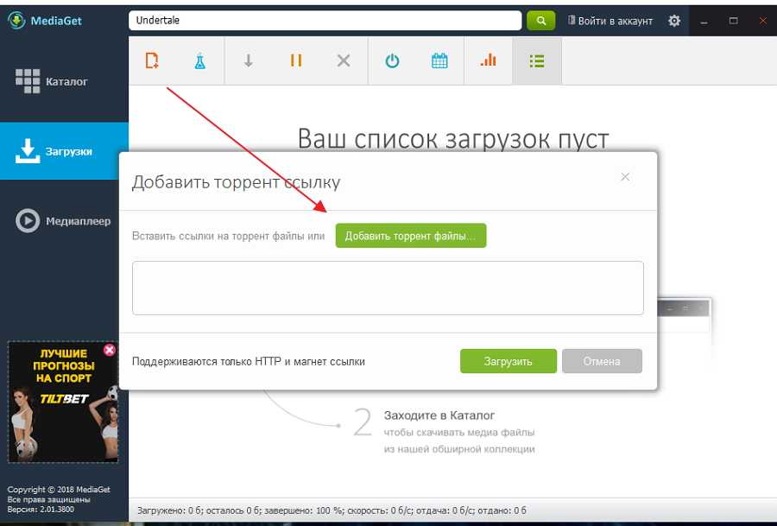Switch to the Загрузки sidebar tab
Screen dimensions: 777x526
(64, 151)
